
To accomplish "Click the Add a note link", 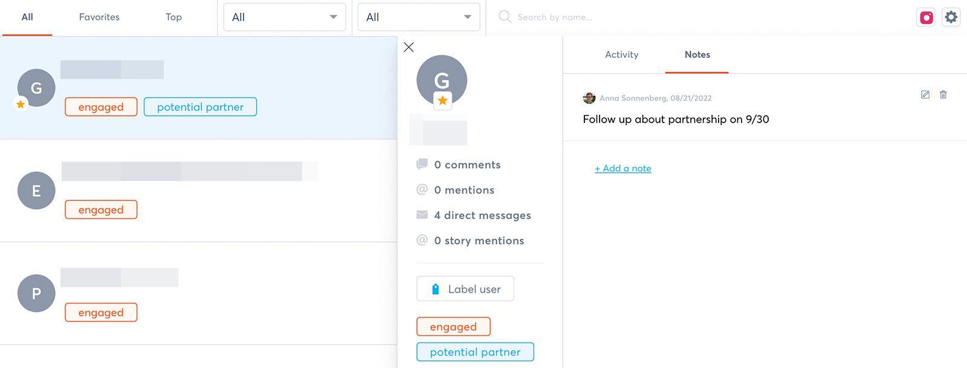I will tap(623, 168).
